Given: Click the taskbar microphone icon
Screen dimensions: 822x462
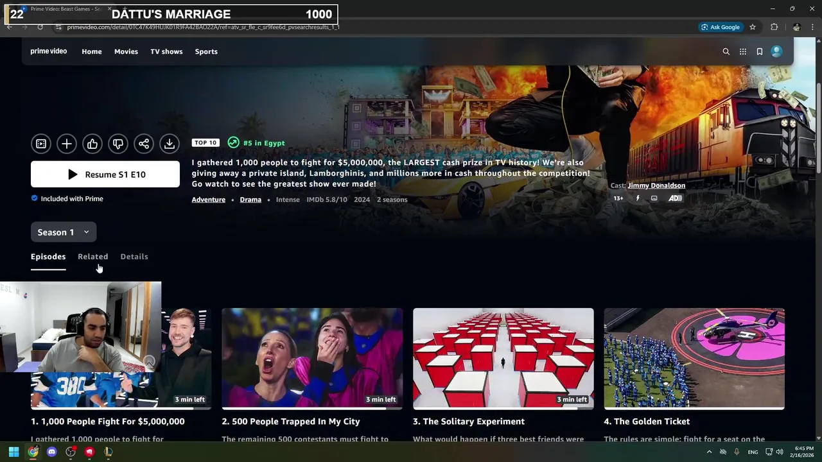Looking at the screenshot, I should (x=737, y=452).
